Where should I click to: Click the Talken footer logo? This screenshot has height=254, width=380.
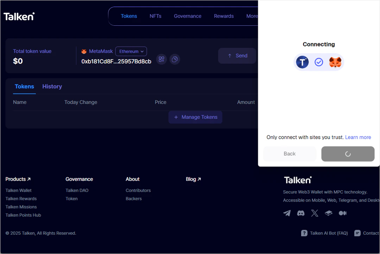(x=298, y=180)
